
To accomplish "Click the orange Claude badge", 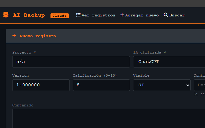I will coord(60,16).
